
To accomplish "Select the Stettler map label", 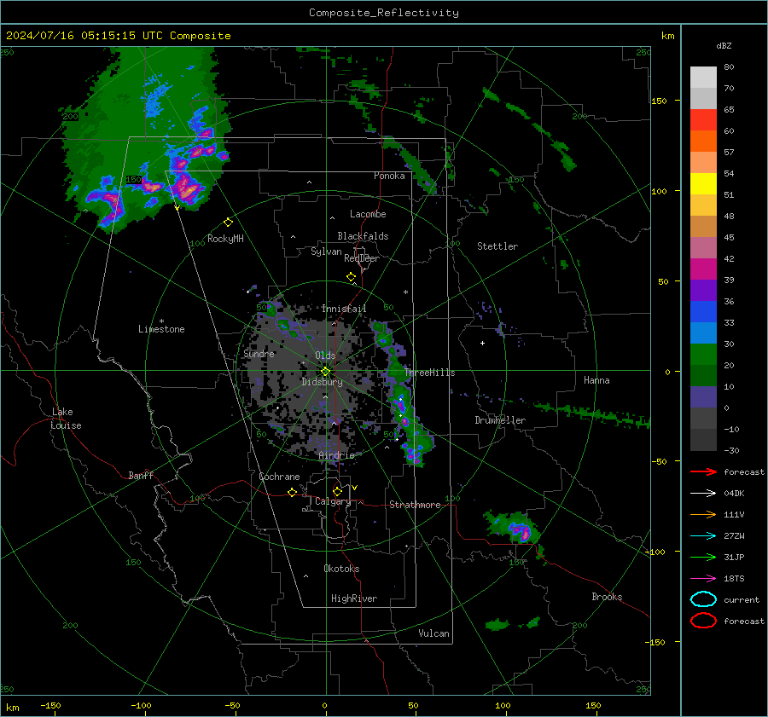I will [497, 246].
